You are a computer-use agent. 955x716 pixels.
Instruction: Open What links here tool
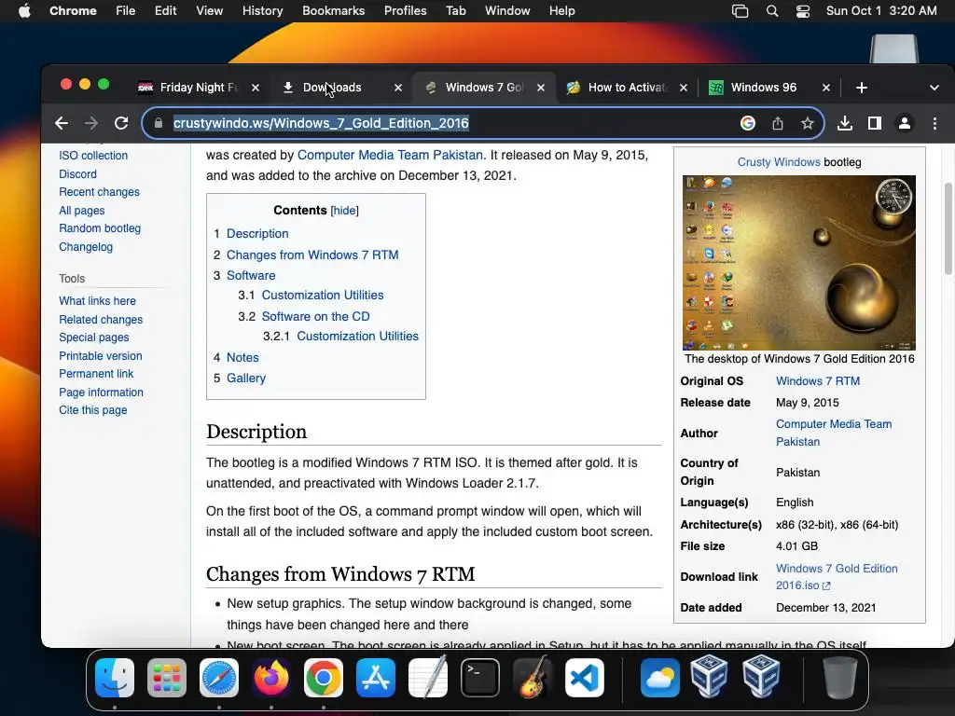[x=97, y=301]
